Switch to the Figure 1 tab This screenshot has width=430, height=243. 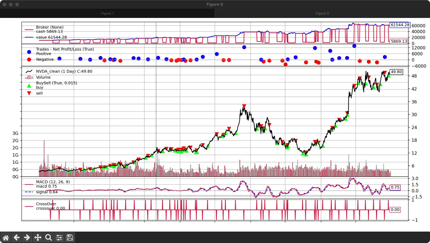pos(107,13)
